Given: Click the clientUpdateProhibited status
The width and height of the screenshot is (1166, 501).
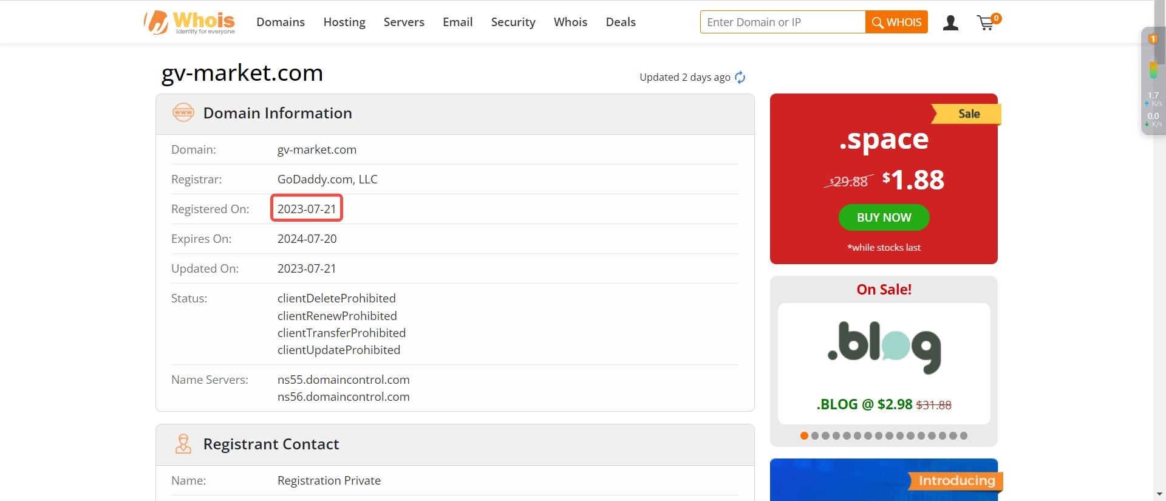Looking at the screenshot, I should pyautogui.click(x=339, y=350).
